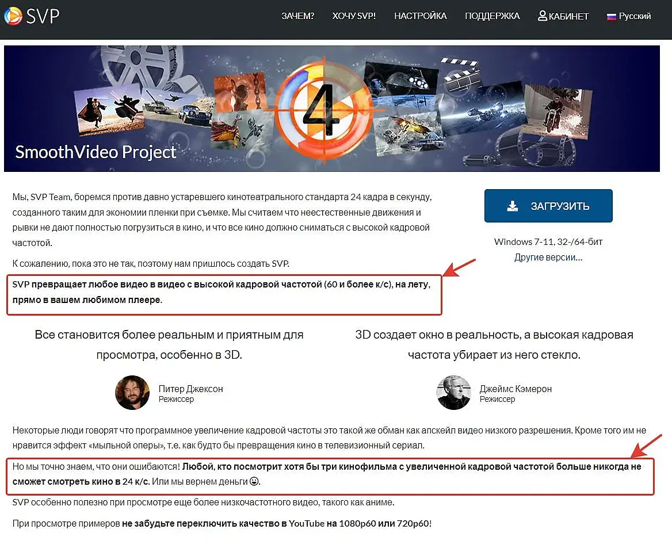Open the Другие версии... link
This screenshot has width=672, height=541.
pos(548,258)
